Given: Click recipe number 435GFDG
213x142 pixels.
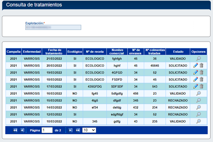Looking at the screenshot, I should pyautogui.click(x=95, y=87).
